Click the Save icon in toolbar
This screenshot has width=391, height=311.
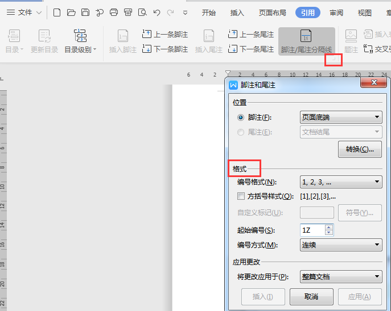click(85, 12)
